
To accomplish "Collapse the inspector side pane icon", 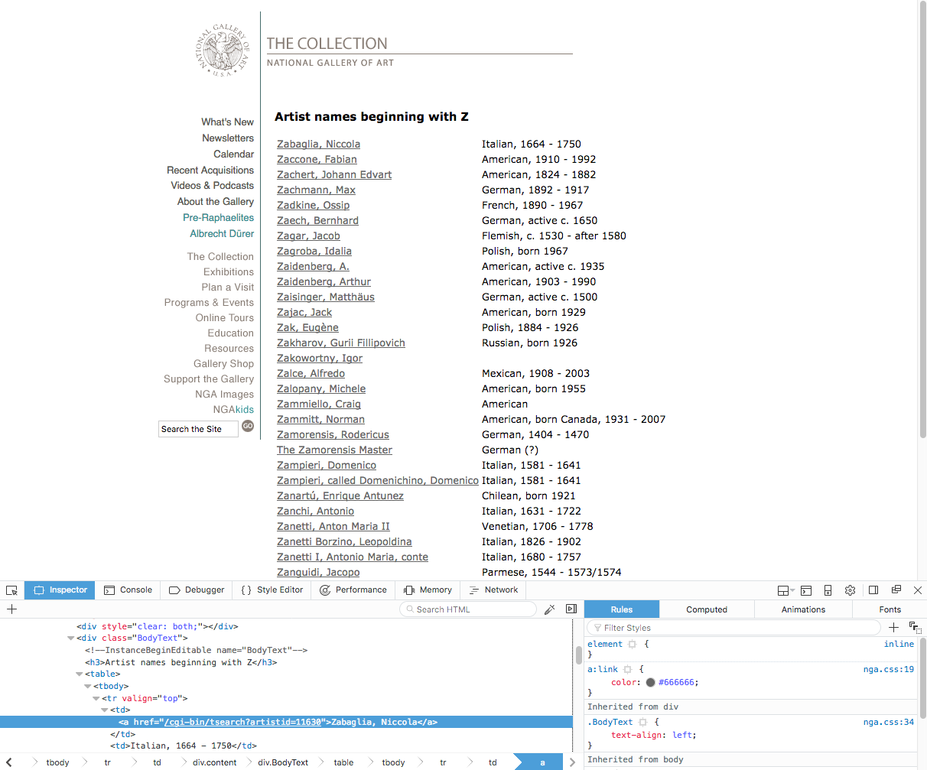I will [571, 609].
